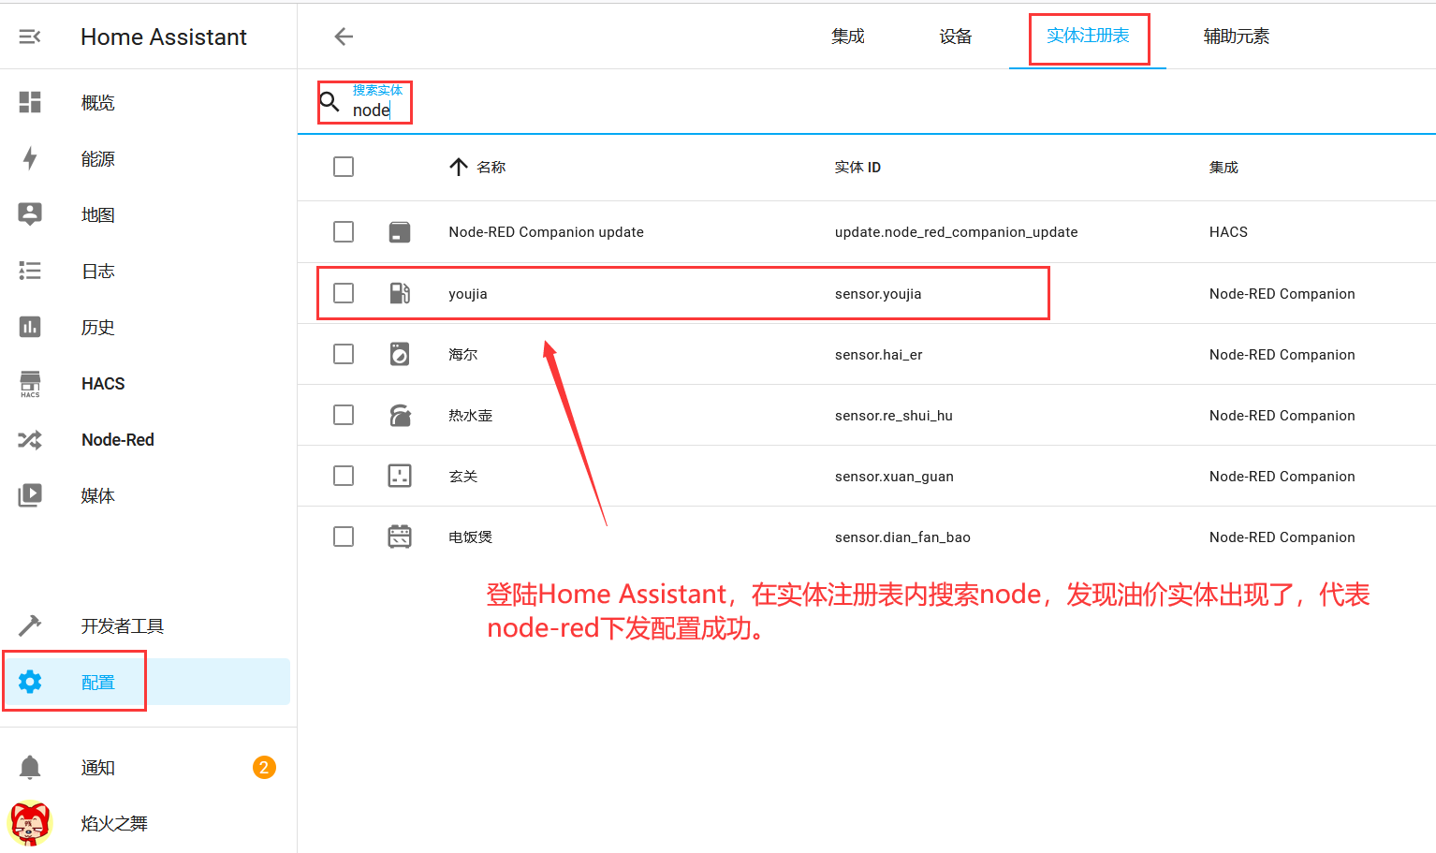Tick the select-all checkbox in header
The height and width of the screenshot is (853, 1436).
coord(344,167)
